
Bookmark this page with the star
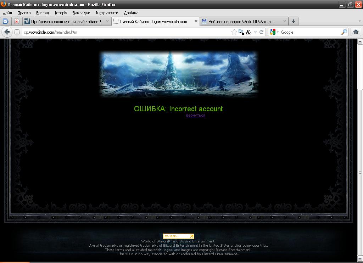(234, 32)
